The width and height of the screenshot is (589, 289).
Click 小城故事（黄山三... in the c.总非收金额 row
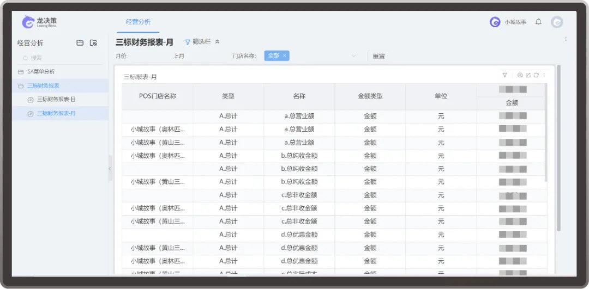(158, 221)
